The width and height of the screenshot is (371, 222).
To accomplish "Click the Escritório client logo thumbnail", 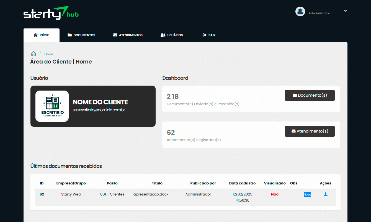I will pos(52,106).
